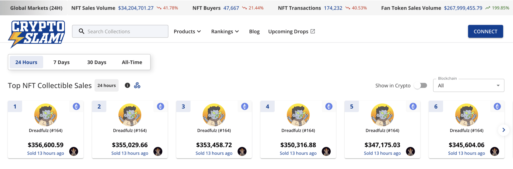The height and width of the screenshot is (169, 513).
Task: Open collection avatar beside $350,316.88 sale
Action: coord(326,151)
